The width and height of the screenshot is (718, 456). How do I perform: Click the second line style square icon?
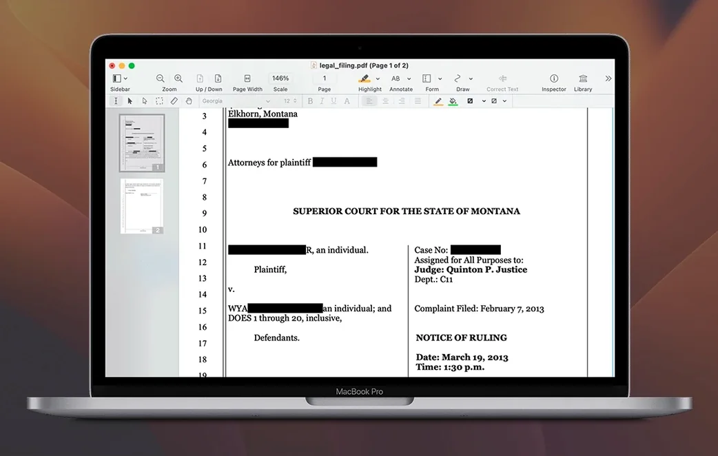coord(493,101)
